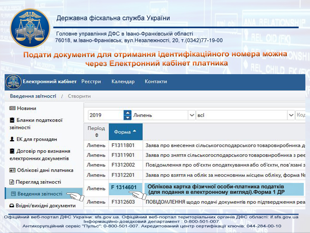Click the Бланки податкової звітності clipboard icon
Viewport: 310px width, 233px height.
point(12,120)
